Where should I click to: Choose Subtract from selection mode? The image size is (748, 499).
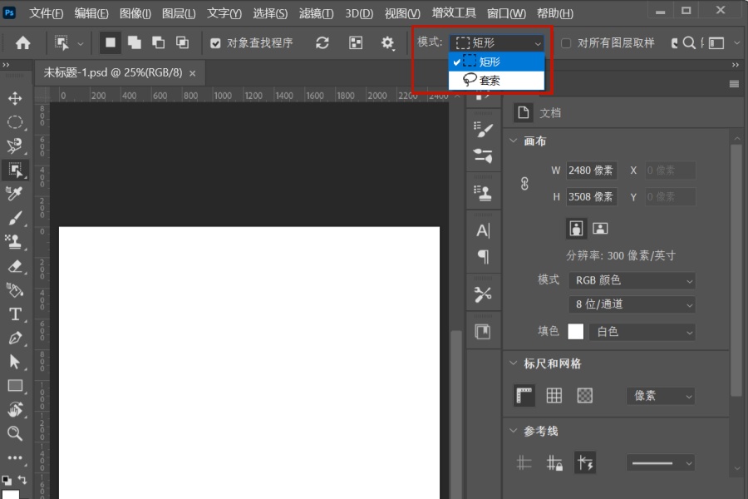(x=159, y=42)
